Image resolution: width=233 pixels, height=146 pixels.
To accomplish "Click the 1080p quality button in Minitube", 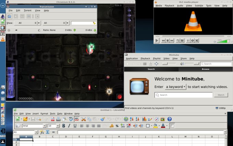I will click(x=220, y=108).
